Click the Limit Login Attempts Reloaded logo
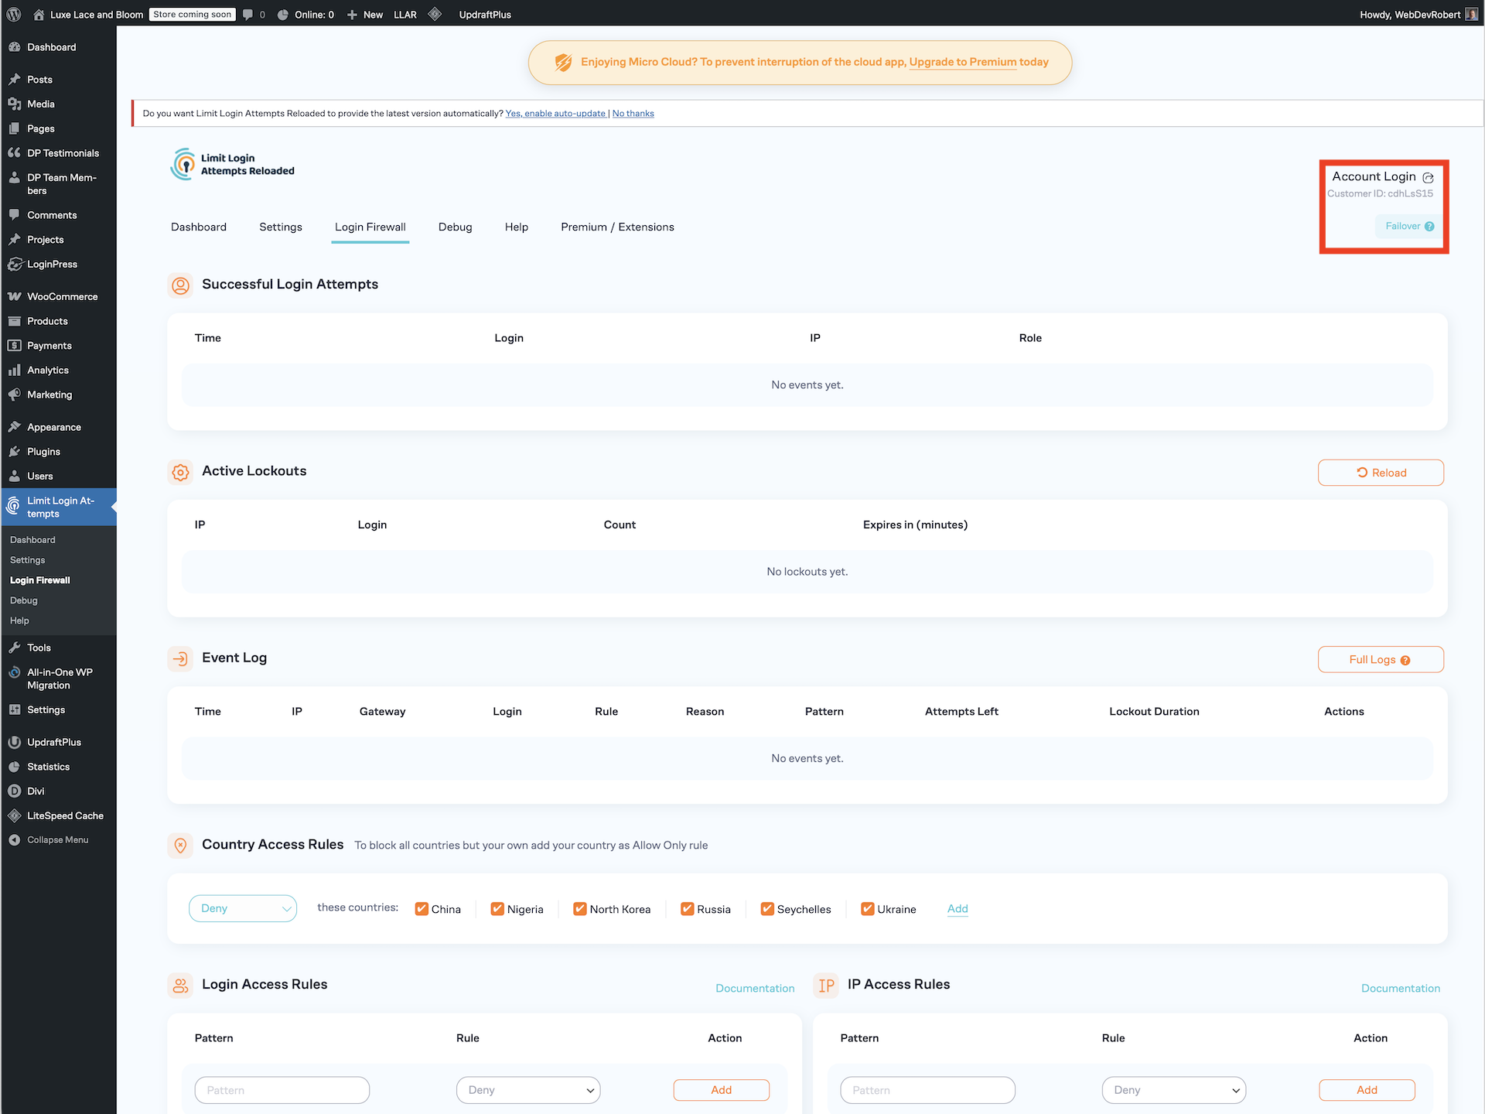 (183, 164)
